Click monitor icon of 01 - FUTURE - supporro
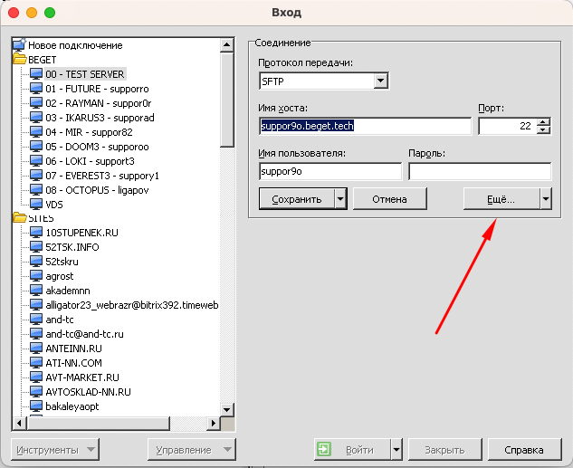 tap(36, 89)
